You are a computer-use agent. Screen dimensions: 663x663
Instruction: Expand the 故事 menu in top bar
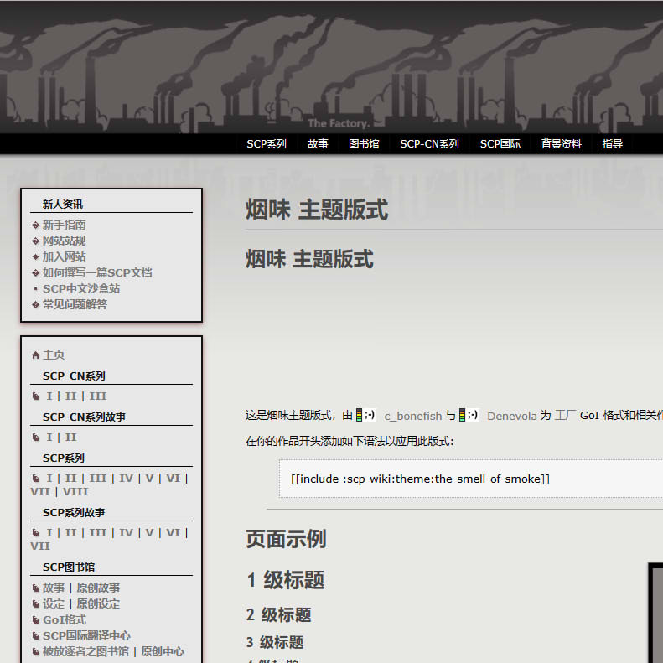click(x=318, y=144)
